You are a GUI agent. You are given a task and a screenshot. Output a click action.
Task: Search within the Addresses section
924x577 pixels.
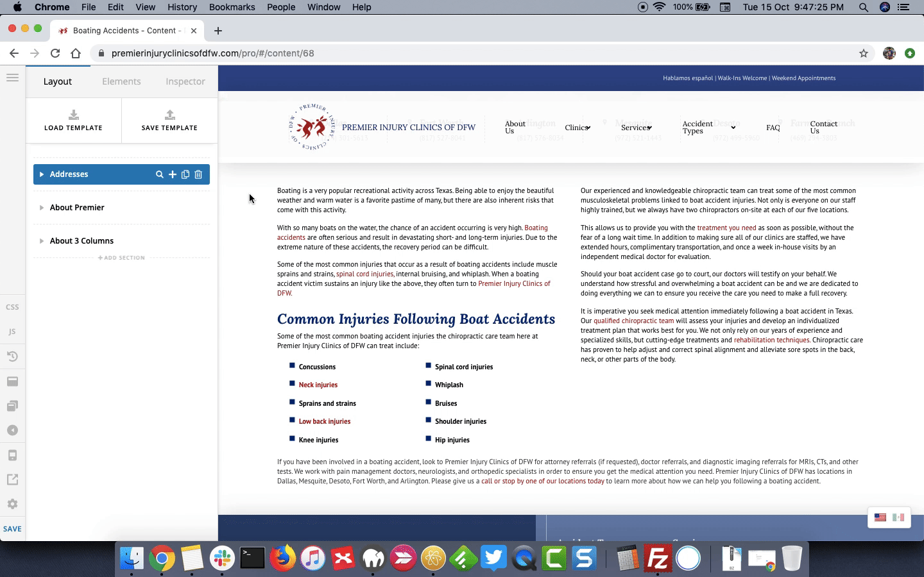point(160,174)
